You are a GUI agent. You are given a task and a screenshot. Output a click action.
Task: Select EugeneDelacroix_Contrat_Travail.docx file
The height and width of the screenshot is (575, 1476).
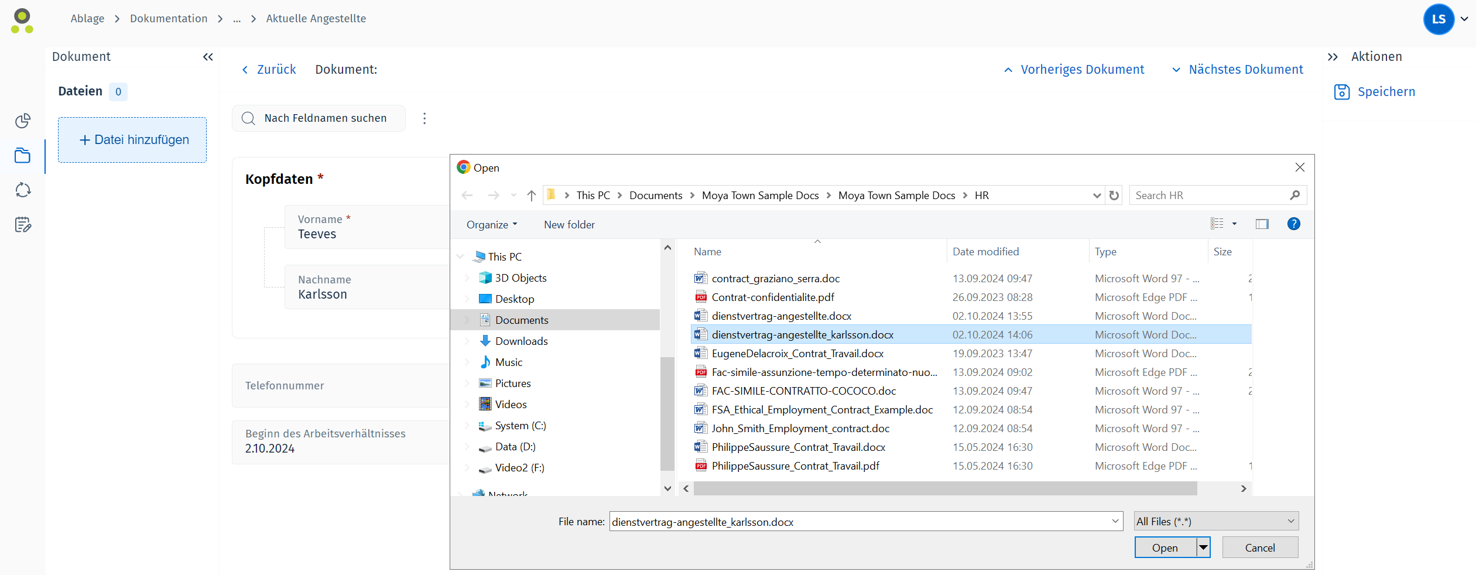[x=797, y=354]
